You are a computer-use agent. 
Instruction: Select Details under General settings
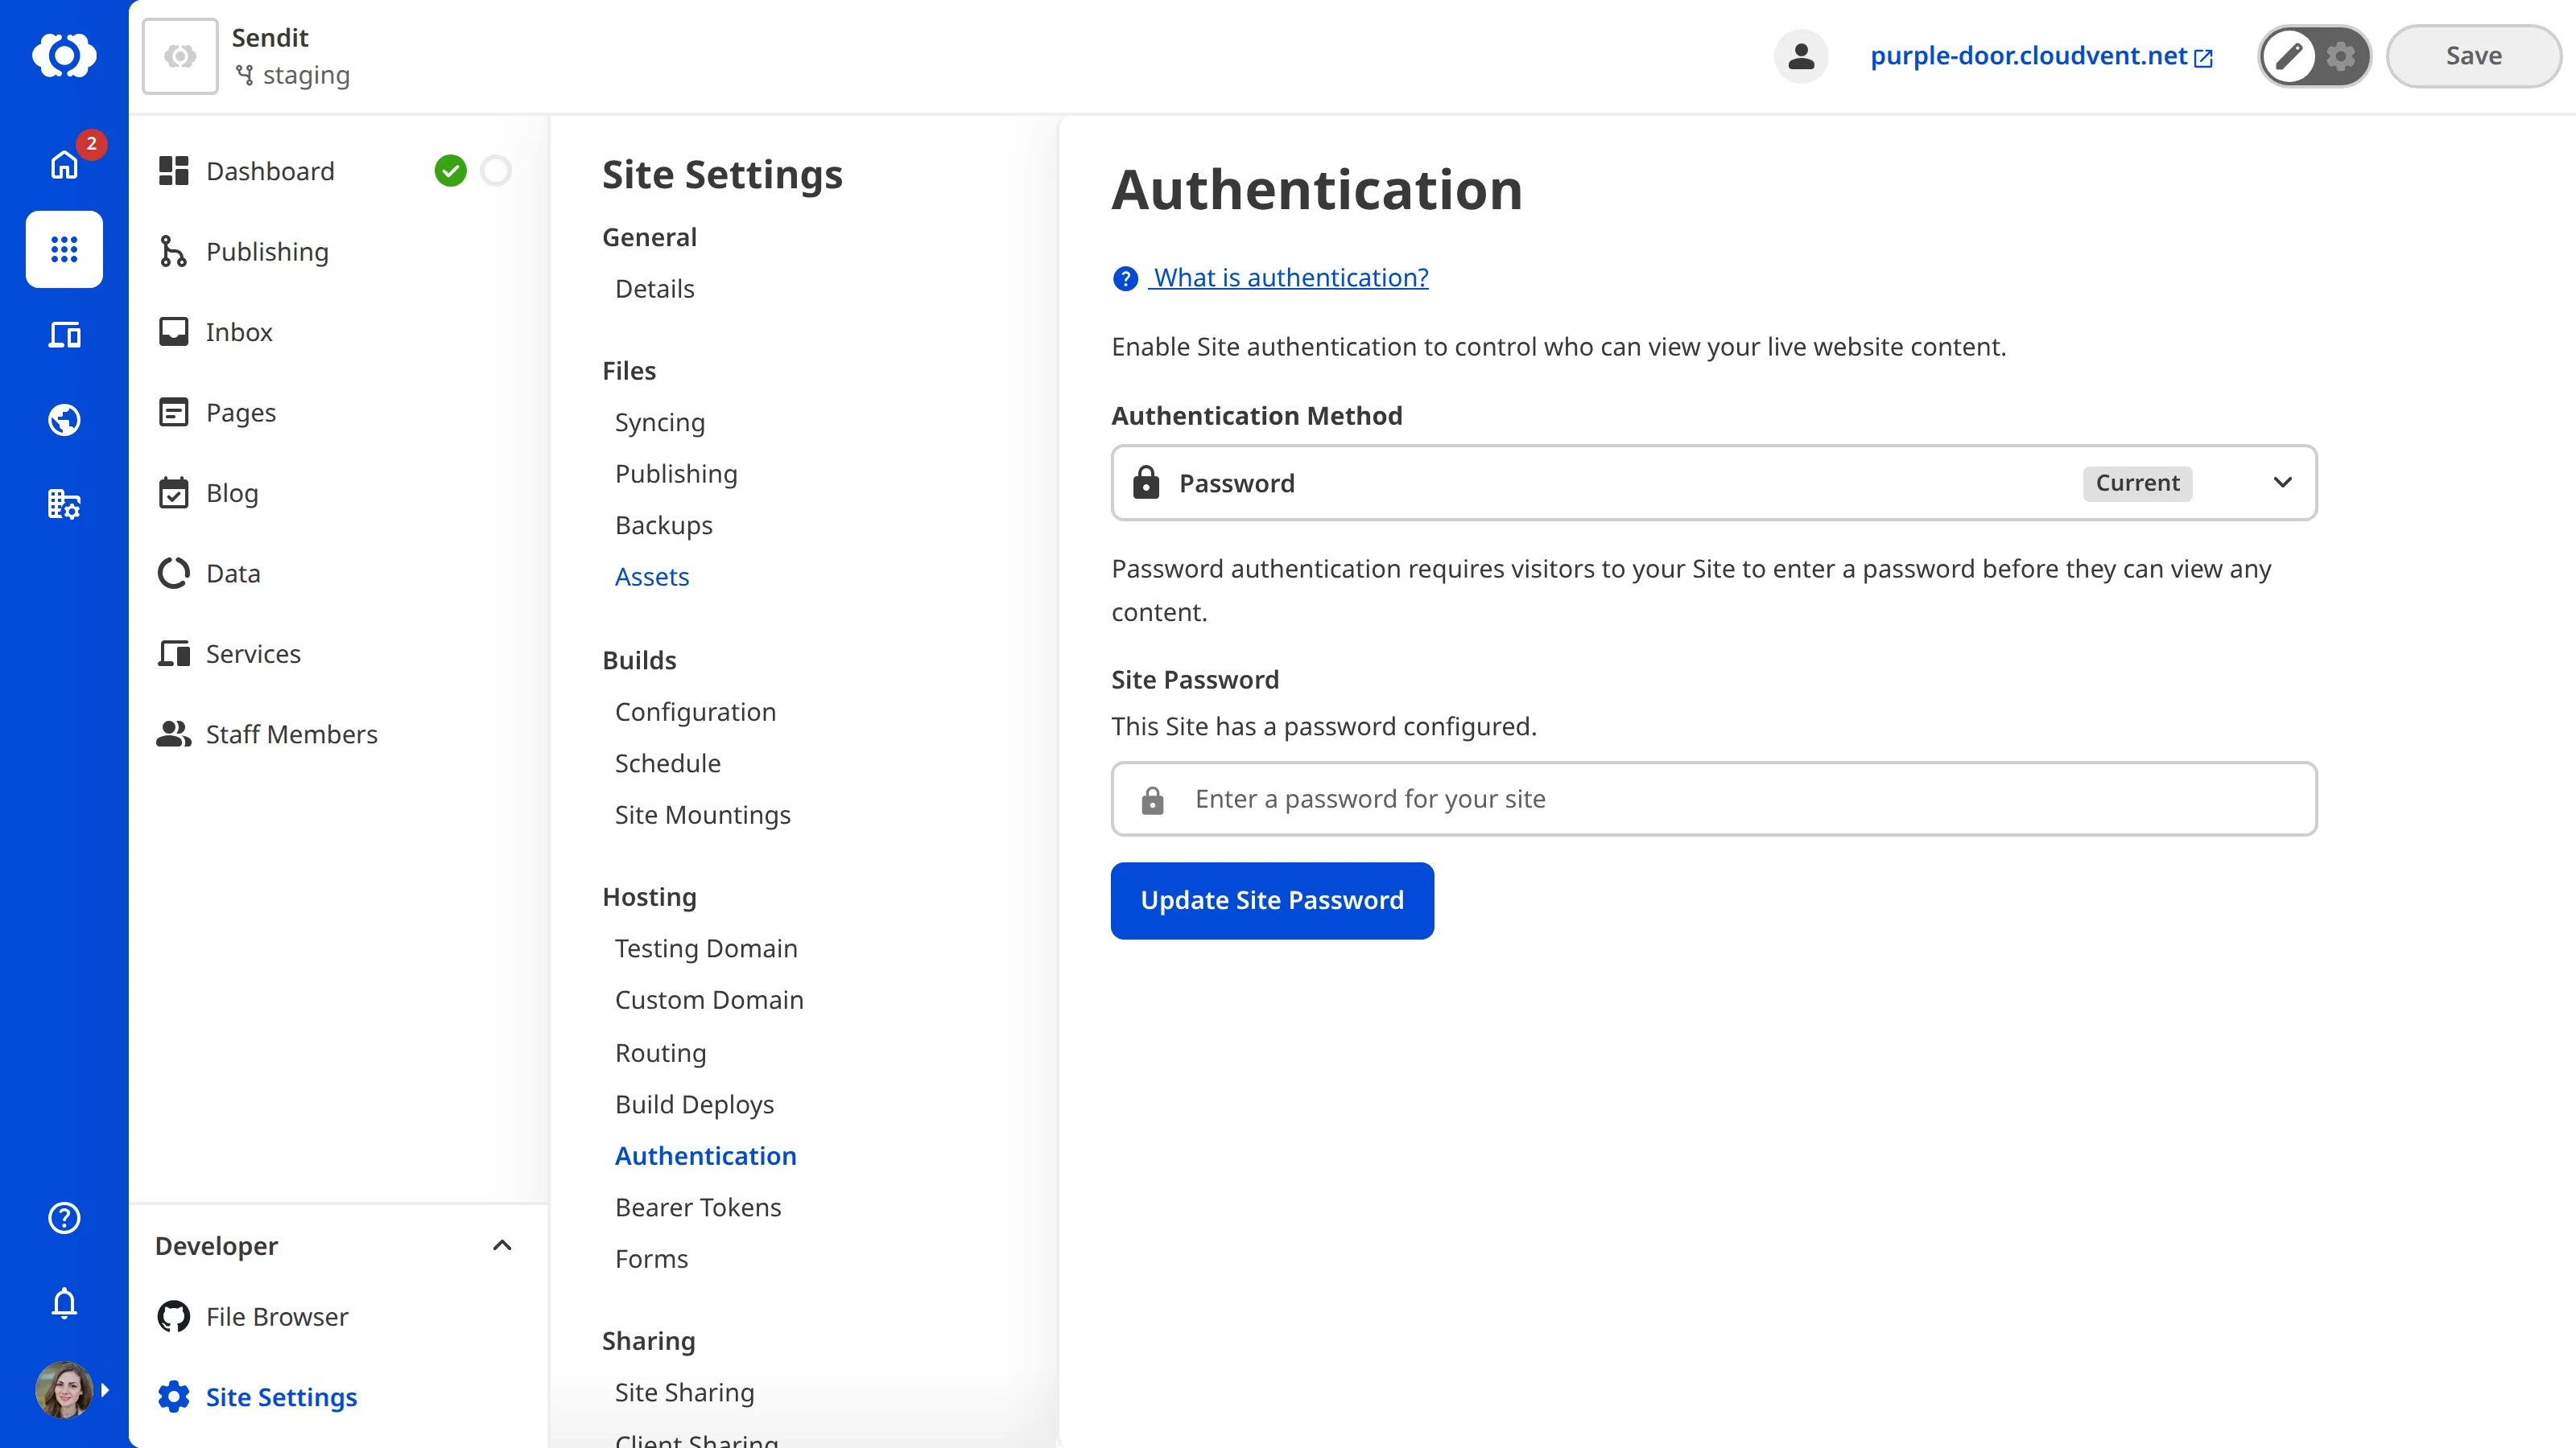click(654, 289)
